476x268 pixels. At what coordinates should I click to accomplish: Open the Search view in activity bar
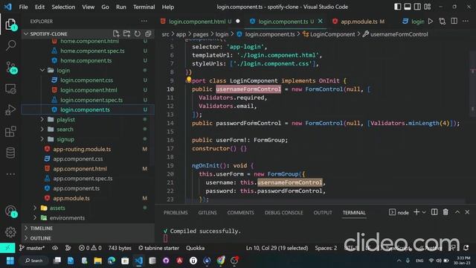pos(10,45)
